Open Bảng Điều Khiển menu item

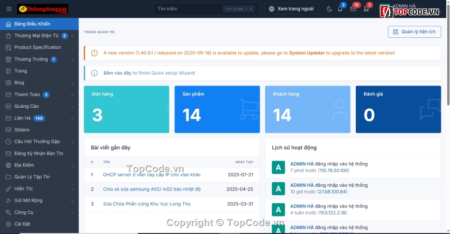[39, 24]
